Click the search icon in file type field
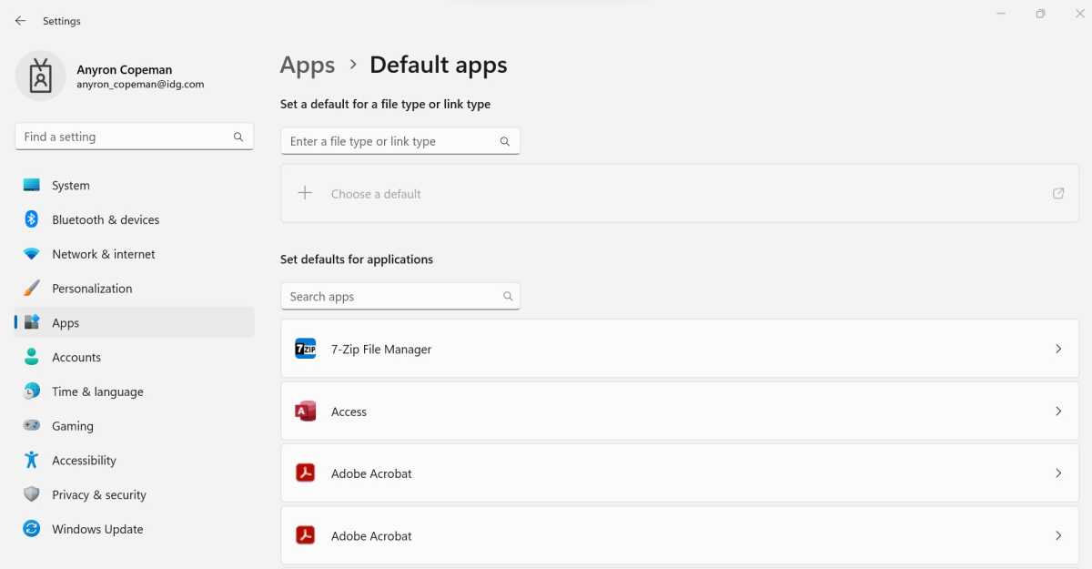 505,141
